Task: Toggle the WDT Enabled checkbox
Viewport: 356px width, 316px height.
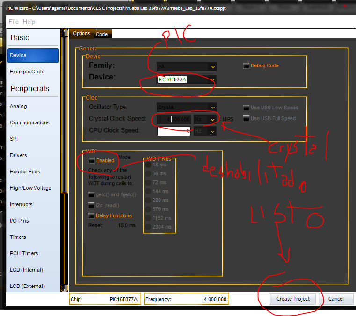Action: (x=92, y=160)
